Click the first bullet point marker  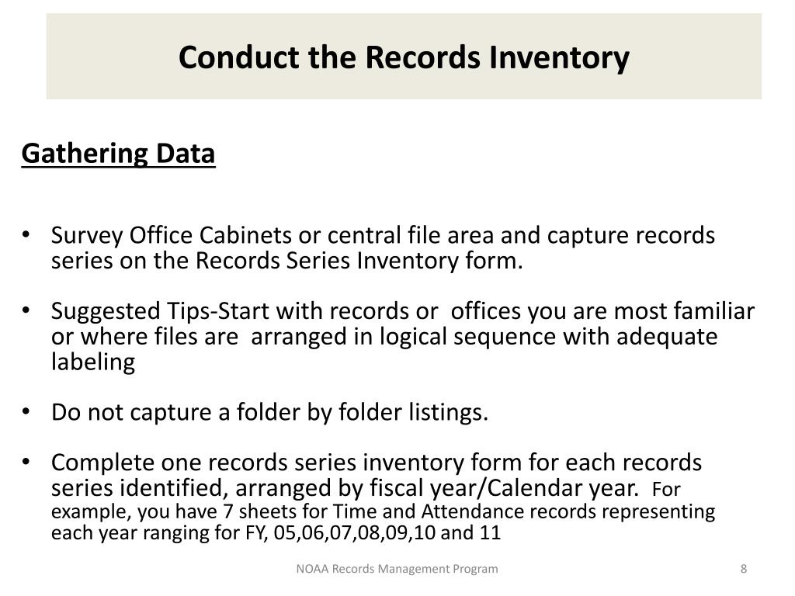(x=26, y=234)
